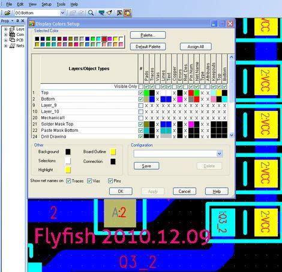
Task: Enable Layer_9 visibility checkbox
Action: pos(141,105)
